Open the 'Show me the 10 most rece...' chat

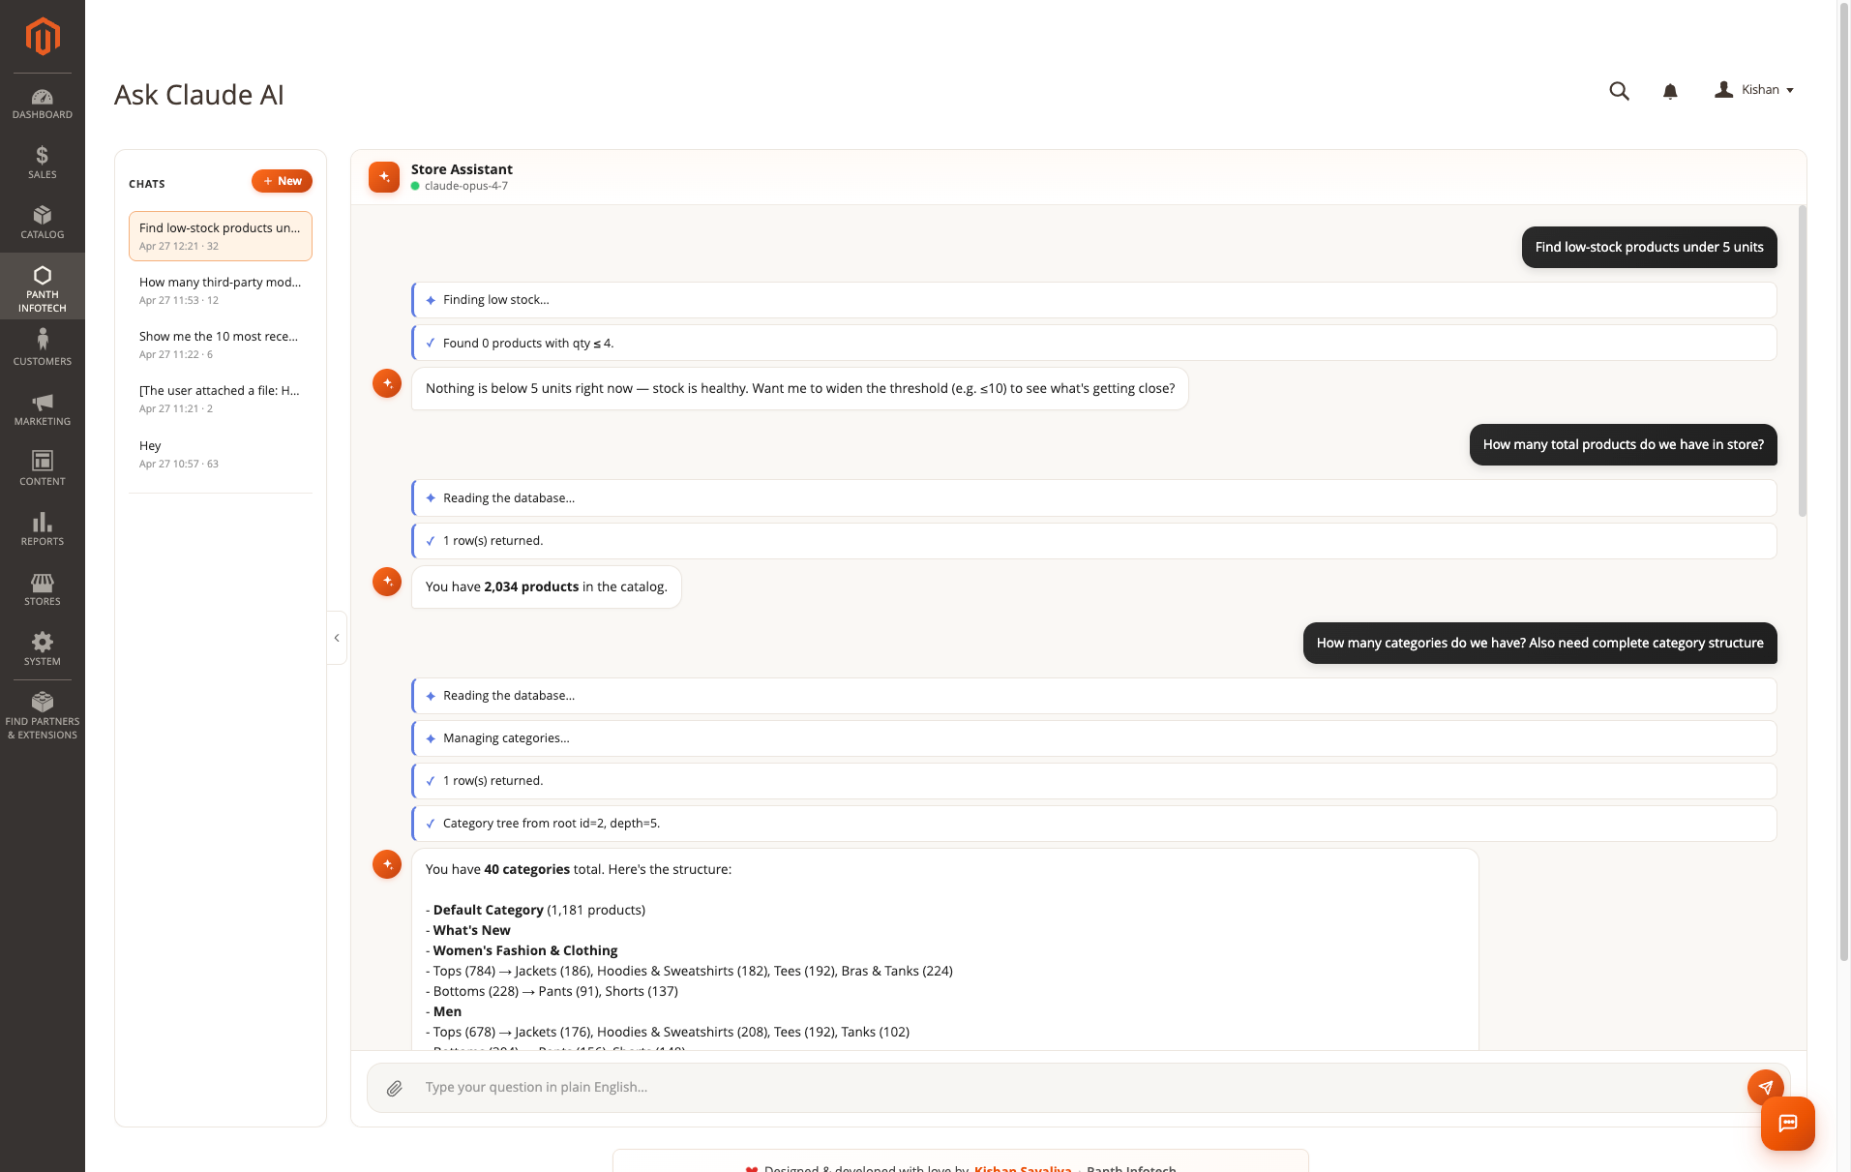pyautogui.click(x=221, y=345)
